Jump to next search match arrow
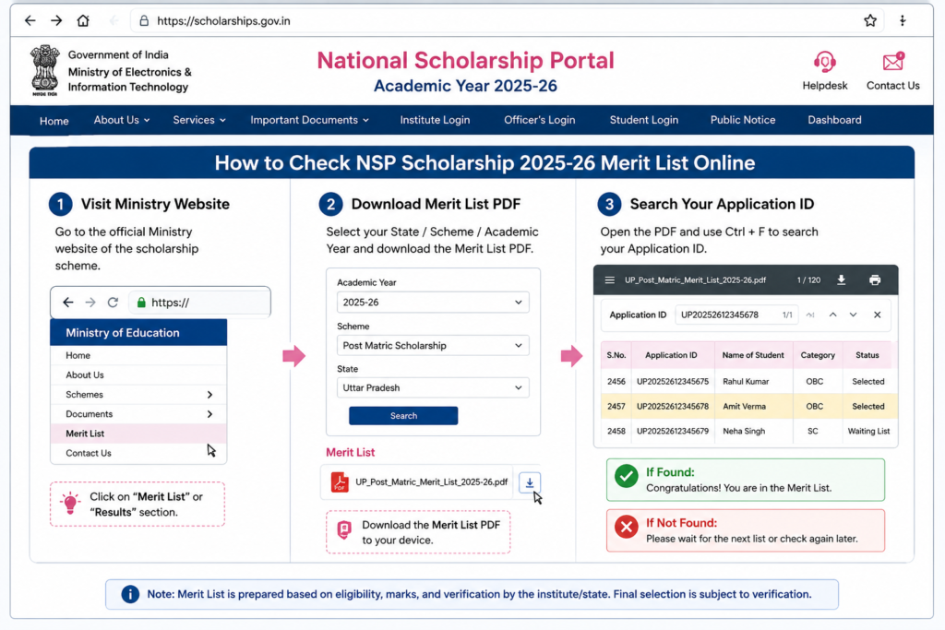This screenshot has width=945, height=630. coord(854,315)
